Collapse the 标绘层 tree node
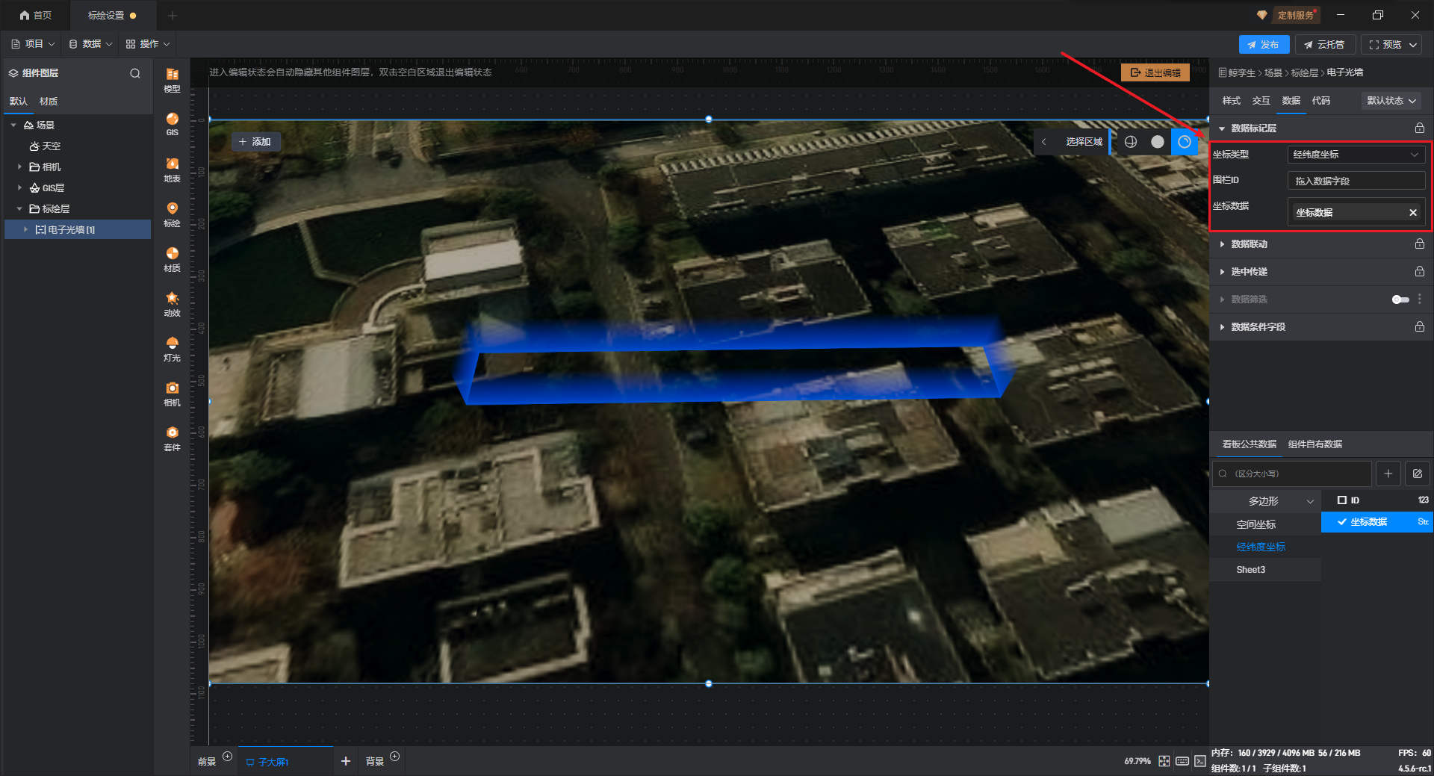Image resolution: width=1434 pixels, height=776 pixels. [19, 209]
